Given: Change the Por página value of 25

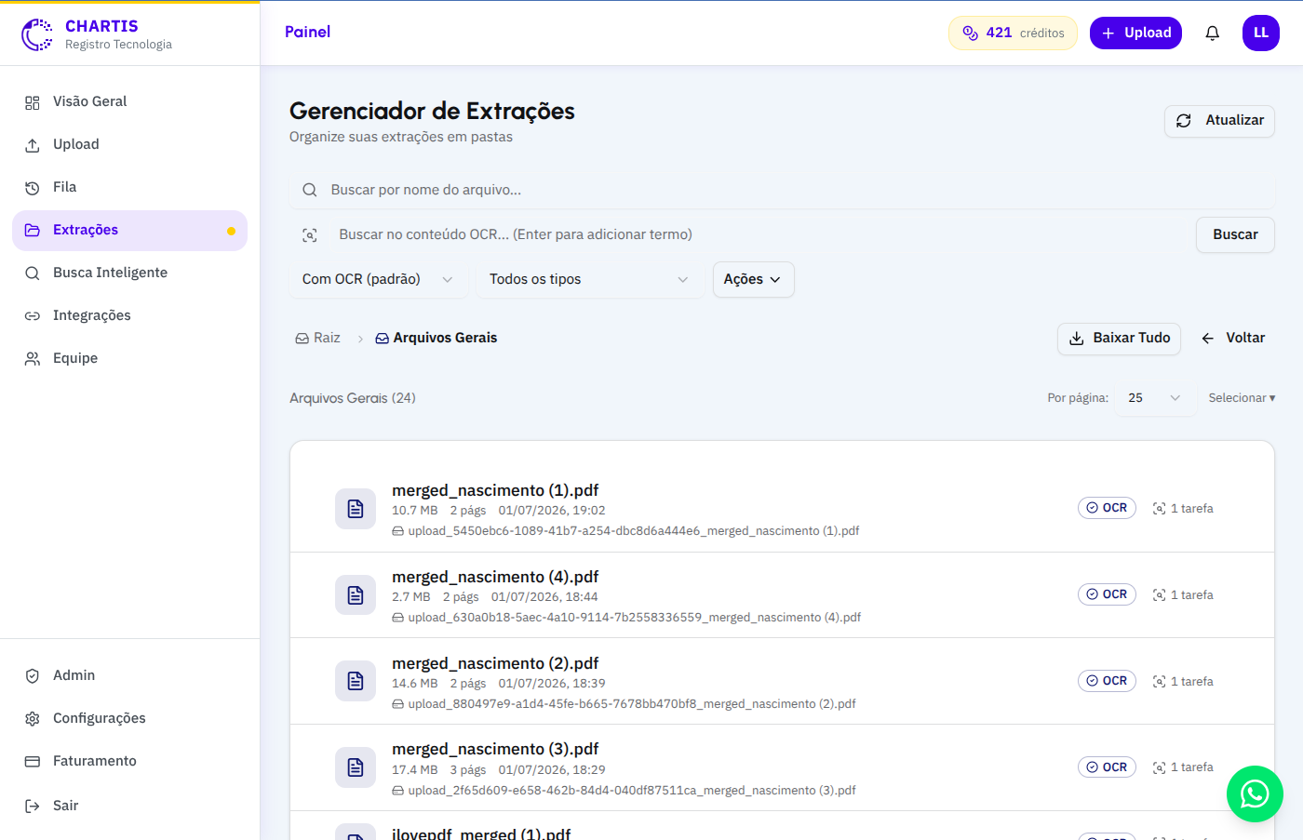Looking at the screenshot, I should point(1154,398).
